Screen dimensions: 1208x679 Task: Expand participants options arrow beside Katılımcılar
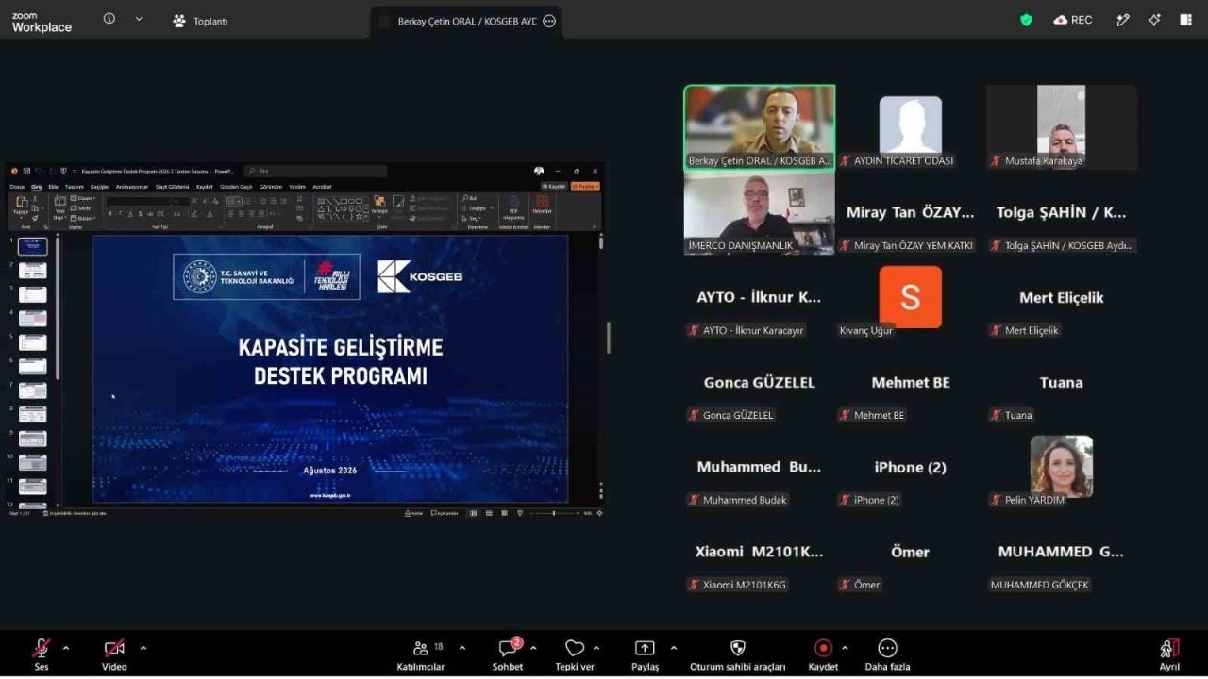coord(462,648)
